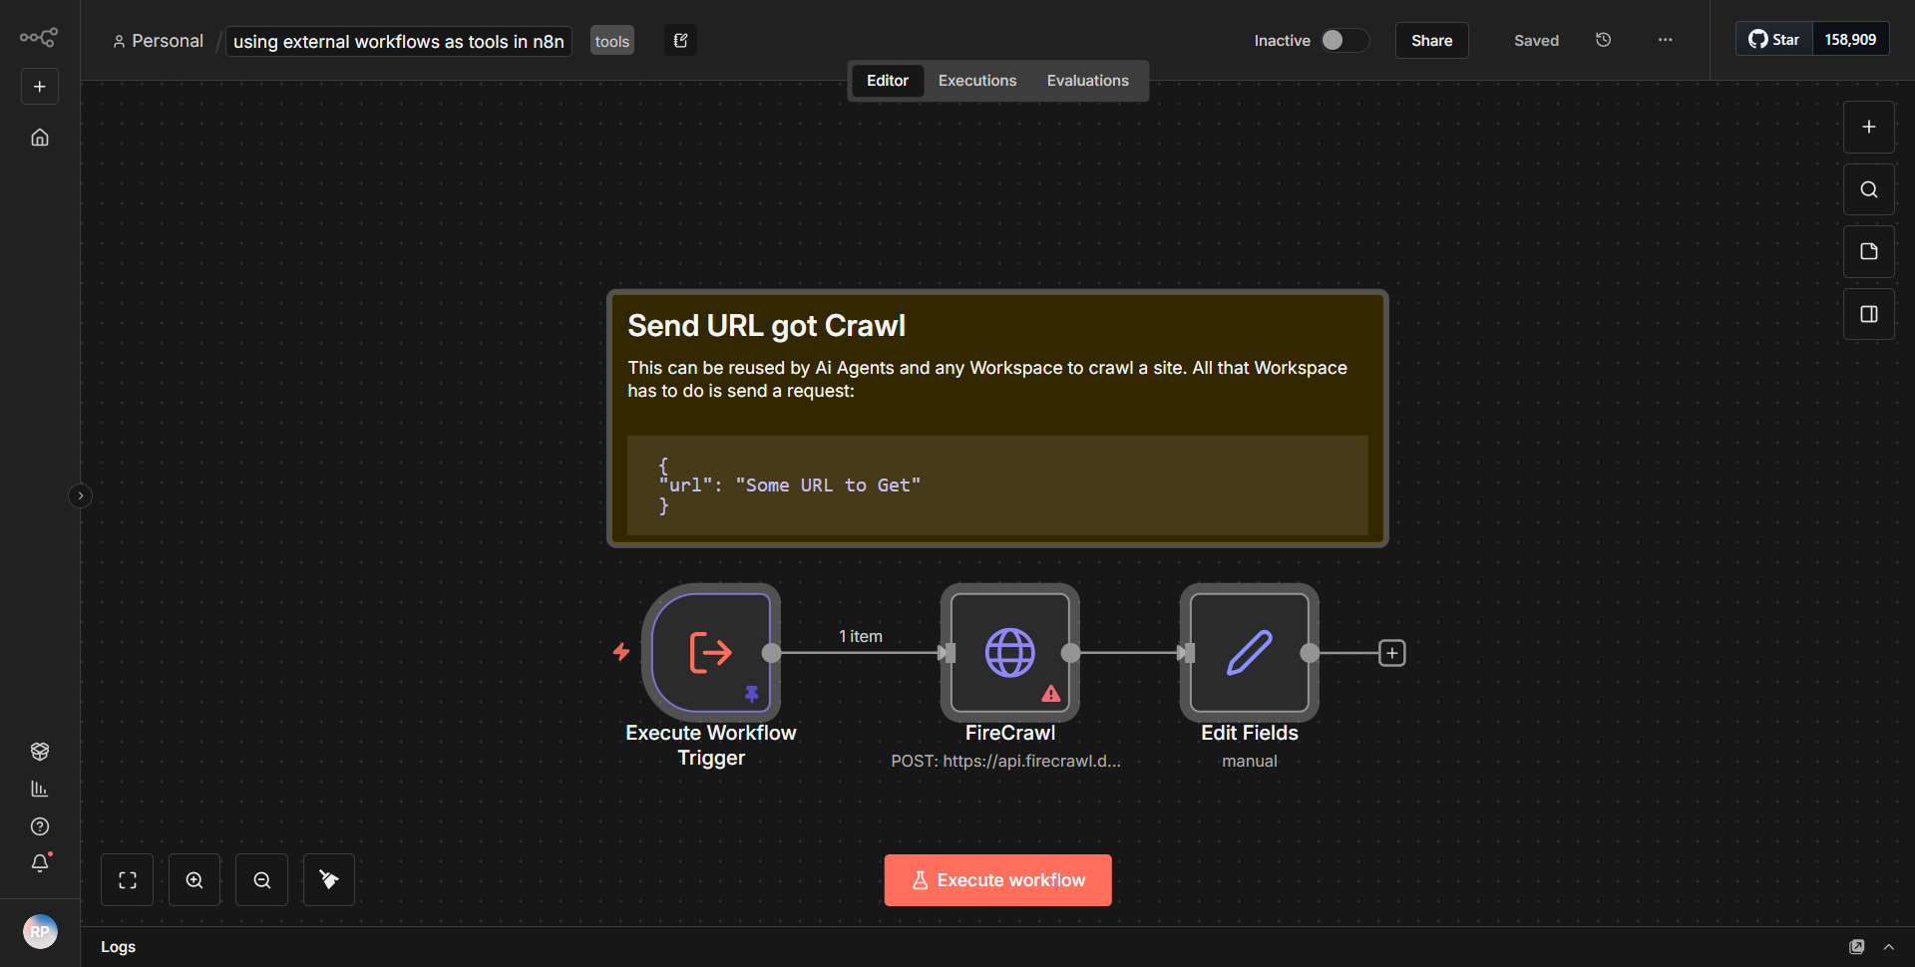Click the 158,909 star count
Image resolution: width=1915 pixels, height=967 pixels.
(x=1850, y=39)
